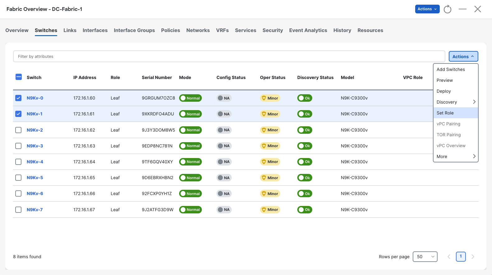Viewport: 492px width, 275px height.
Task: Sort by the IP Address column header
Action: 85,77
